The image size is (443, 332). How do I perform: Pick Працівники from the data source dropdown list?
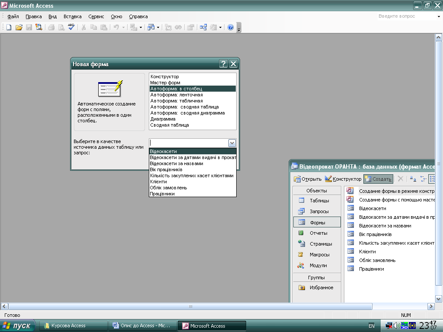(193, 194)
